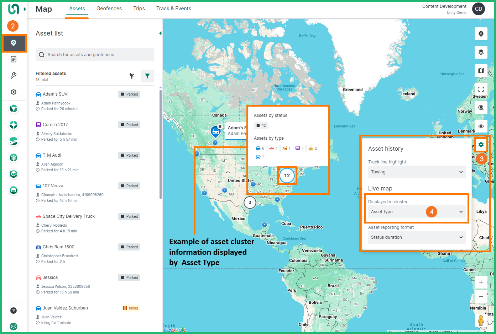Toggle the green asset filter button

click(147, 76)
